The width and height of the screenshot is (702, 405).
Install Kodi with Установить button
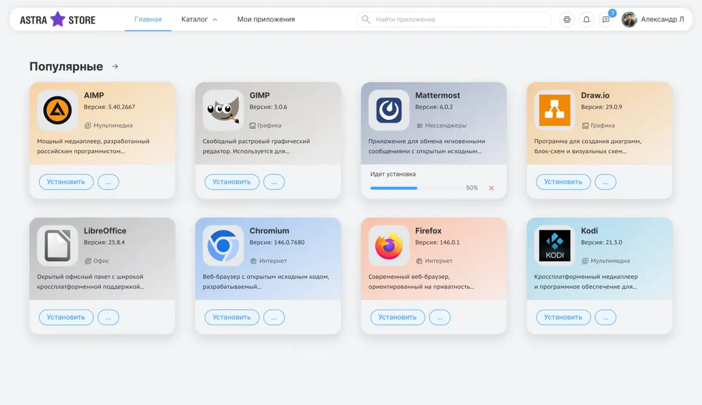[563, 317]
